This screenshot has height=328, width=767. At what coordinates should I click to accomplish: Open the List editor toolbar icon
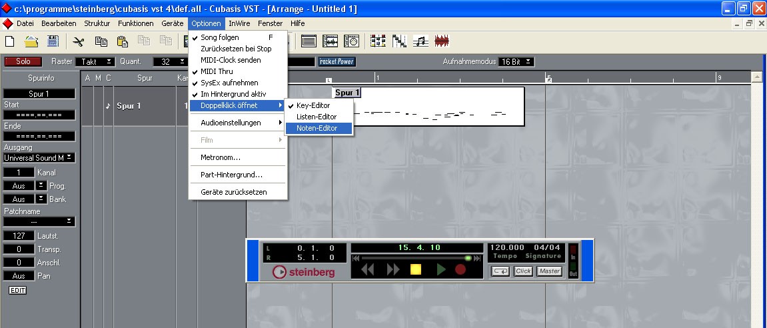[x=309, y=41]
